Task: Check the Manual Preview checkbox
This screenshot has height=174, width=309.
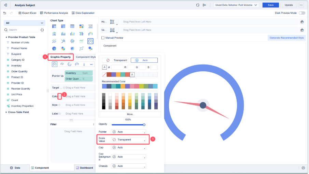Action: 103,38
